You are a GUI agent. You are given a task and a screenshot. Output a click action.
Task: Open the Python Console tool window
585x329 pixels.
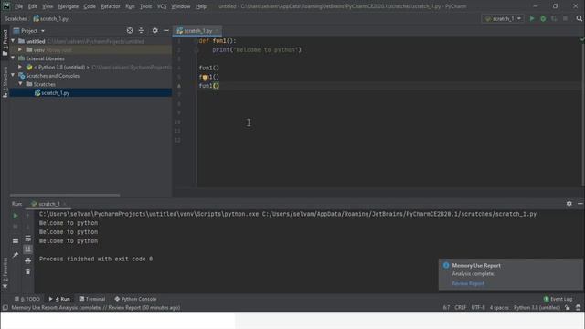[135, 299]
